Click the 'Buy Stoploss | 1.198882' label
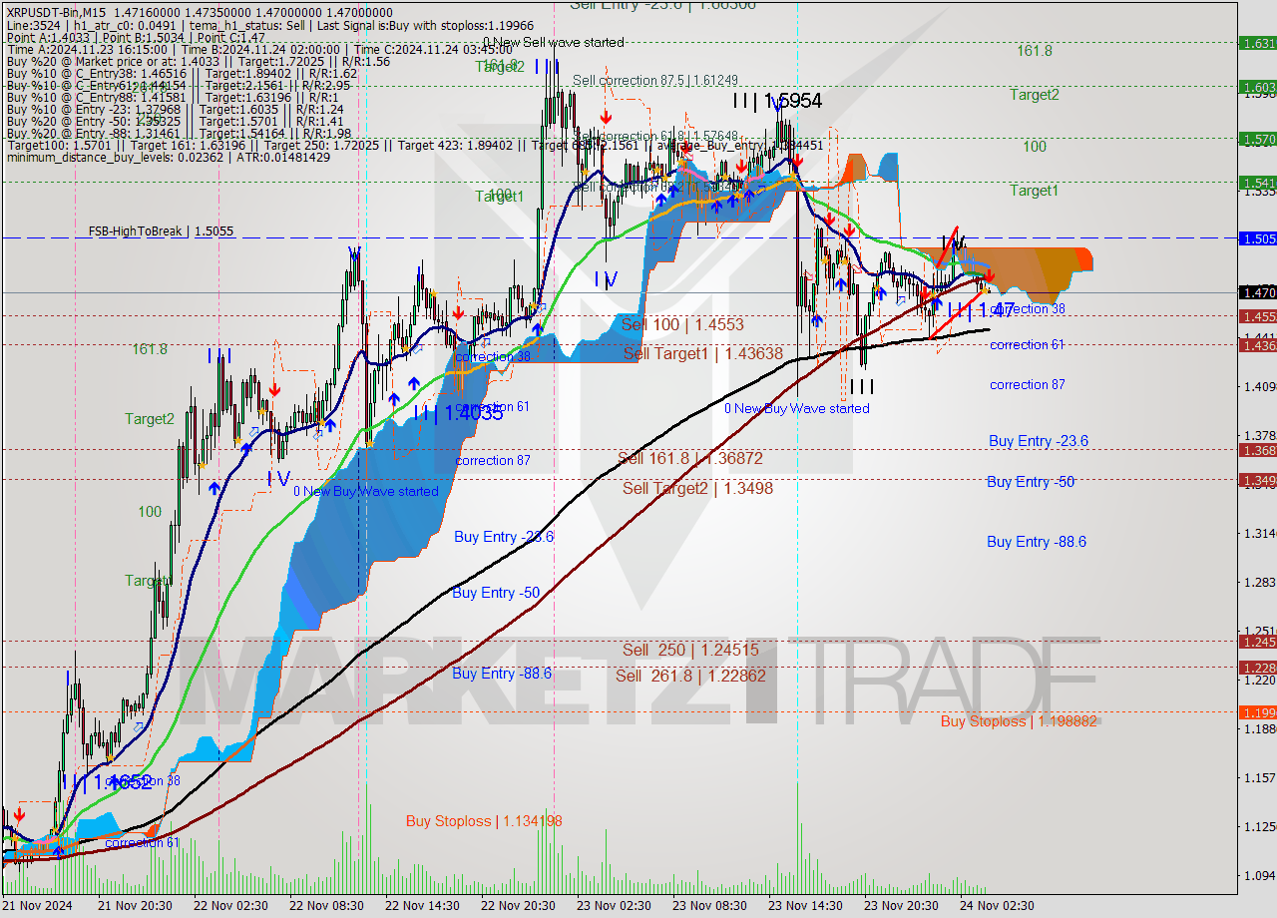 coord(1019,720)
